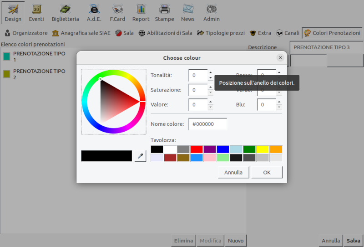Choose the light green palette swatch

tap(223, 158)
